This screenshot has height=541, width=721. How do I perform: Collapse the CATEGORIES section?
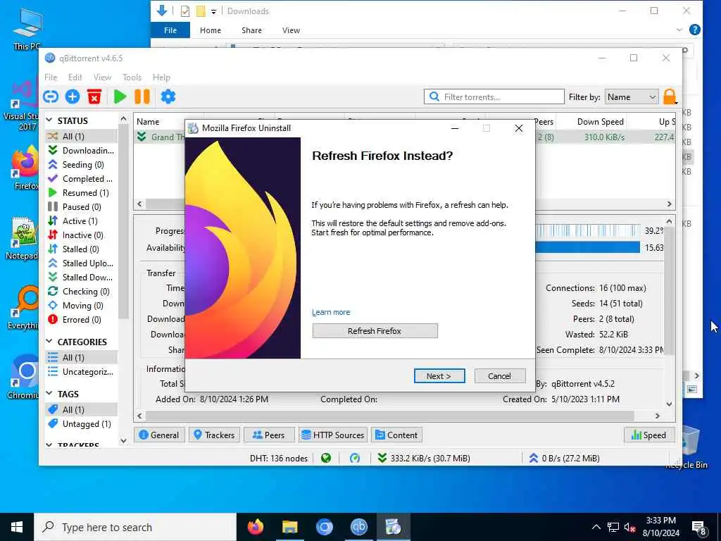coord(49,342)
